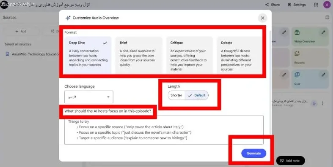Click the Reports card icon
The width and height of the screenshot is (333, 167).
click(297, 54)
